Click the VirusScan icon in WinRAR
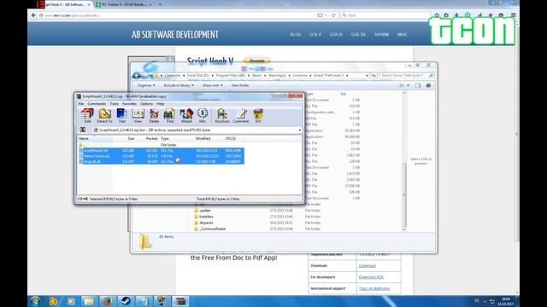Image resolution: width=547 pixels, height=307 pixels. click(222, 116)
